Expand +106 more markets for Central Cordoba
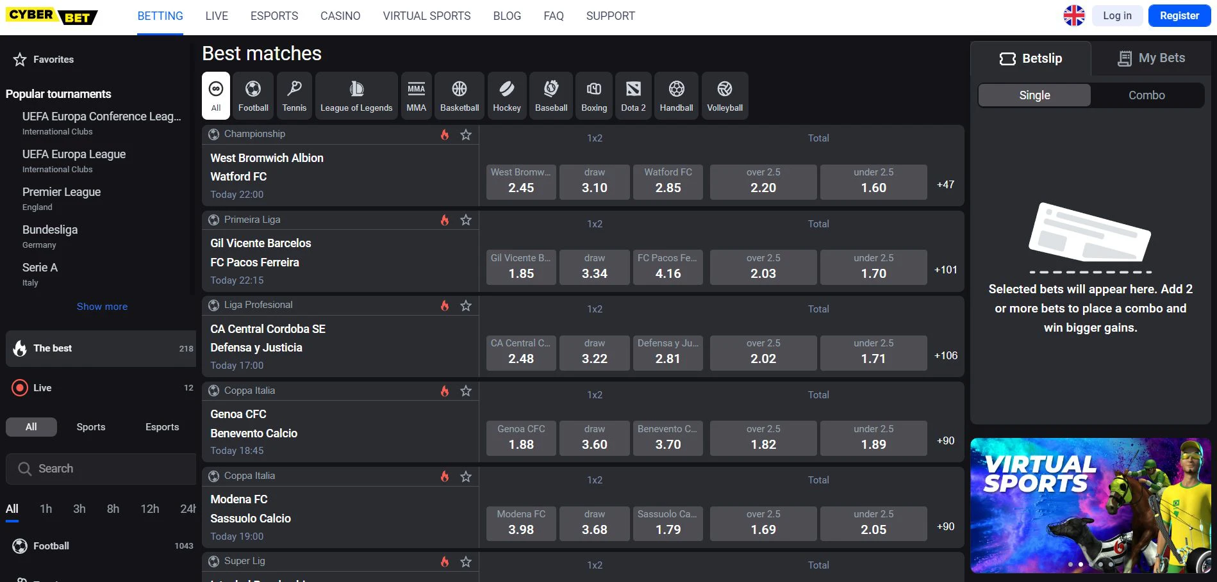Image resolution: width=1217 pixels, height=582 pixels. [x=945, y=355]
